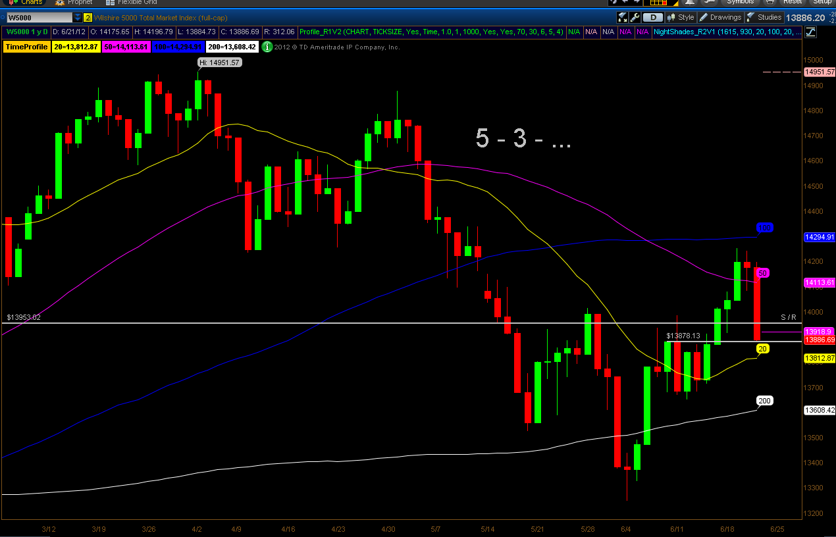Click the 14294.91 blue price axis tag
The height and width of the screenshot is (537, 836).
coord(820,237)
